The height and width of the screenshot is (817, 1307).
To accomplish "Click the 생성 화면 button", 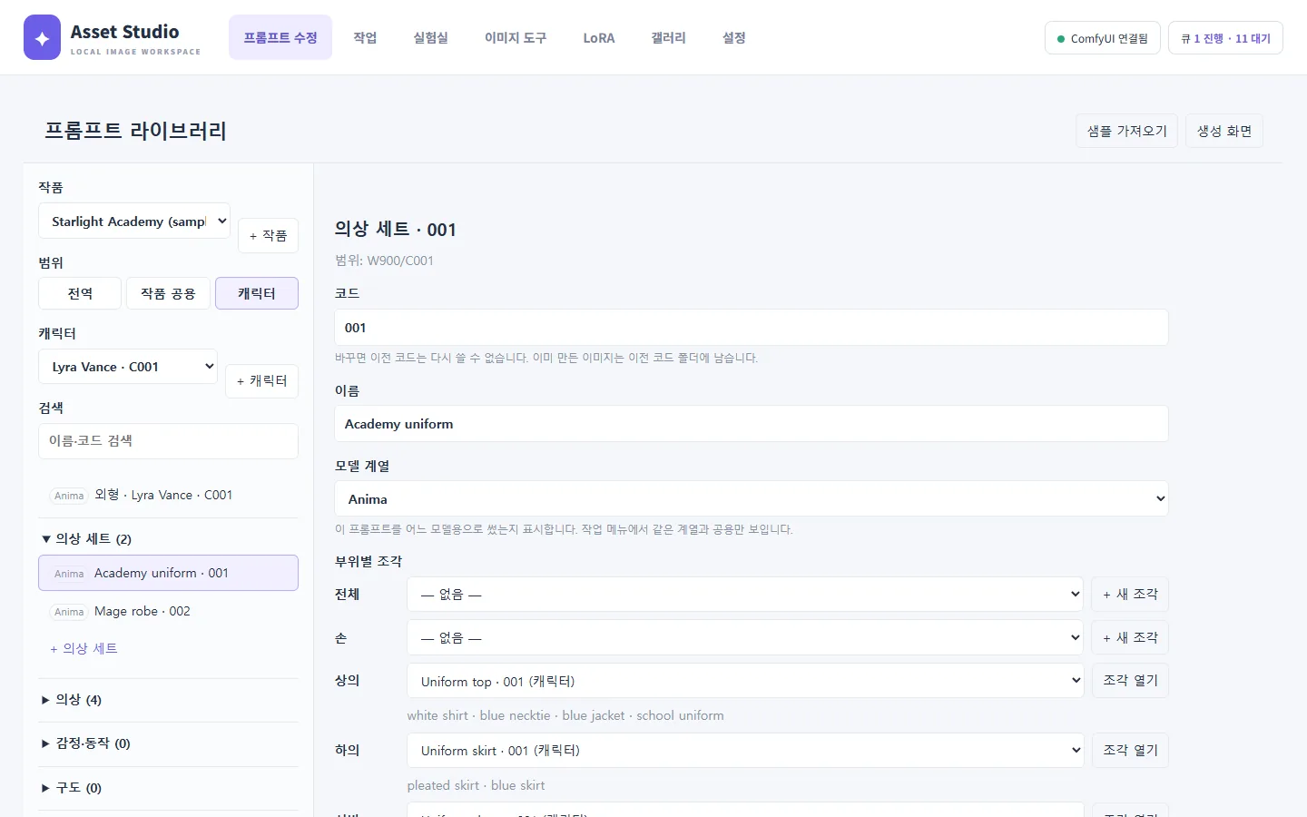I will tap(1224, 131).
